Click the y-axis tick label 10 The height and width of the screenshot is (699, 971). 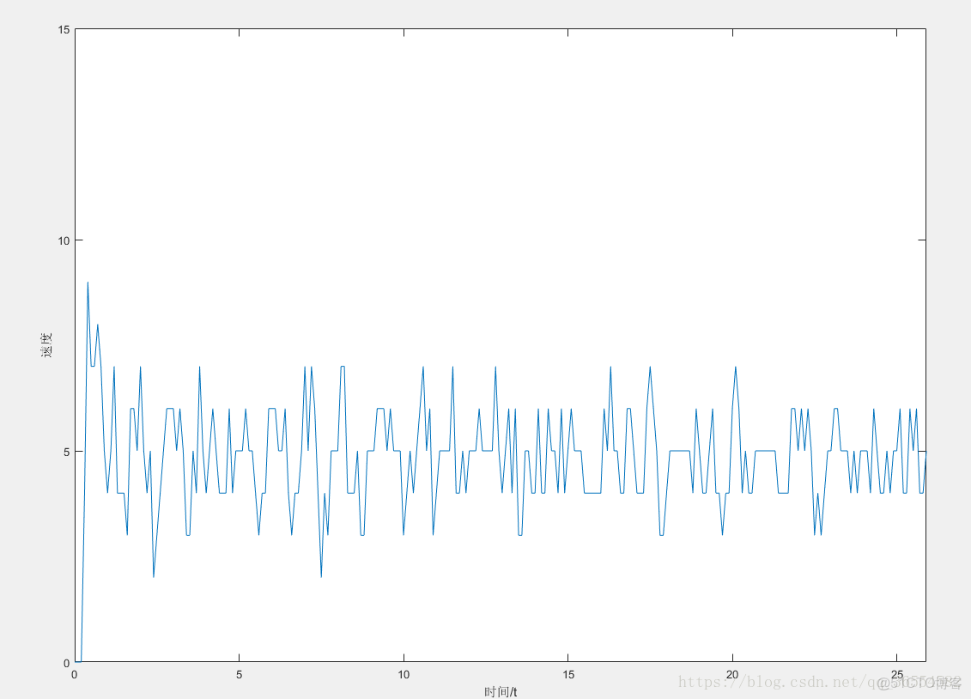tap(64, 240)
